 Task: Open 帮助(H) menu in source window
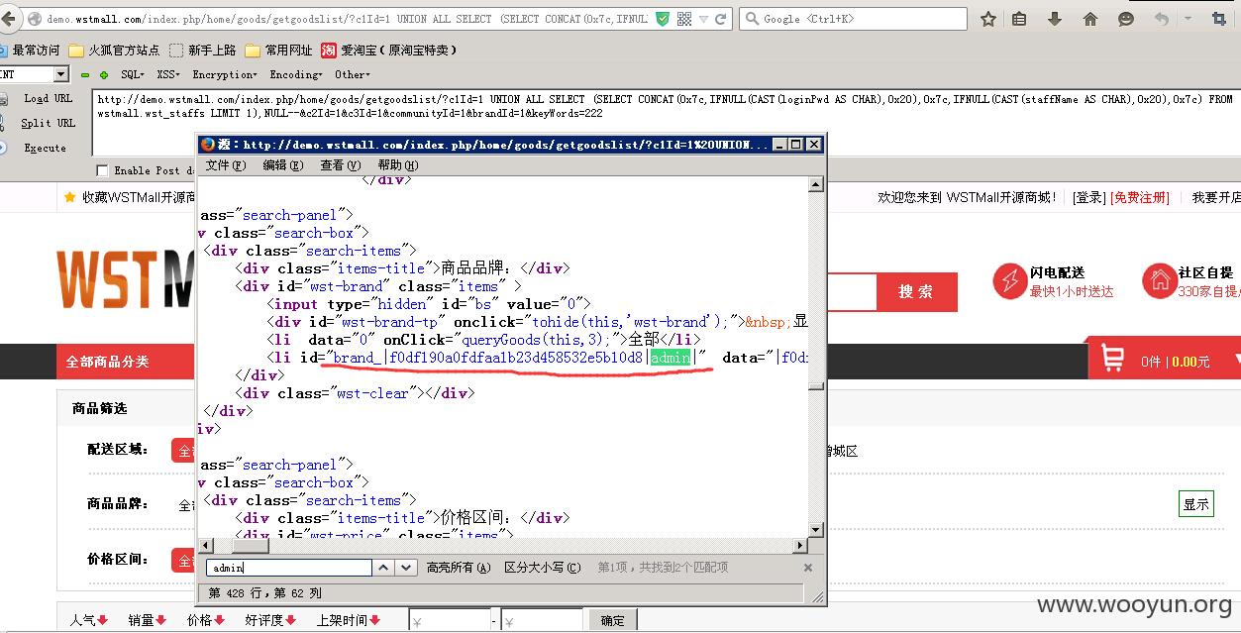pos(397,165)
